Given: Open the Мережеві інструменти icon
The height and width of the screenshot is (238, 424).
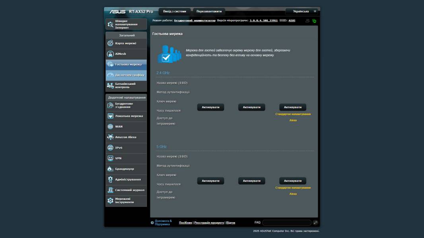Looking at the screenshot, I should [x=111, y=201].
